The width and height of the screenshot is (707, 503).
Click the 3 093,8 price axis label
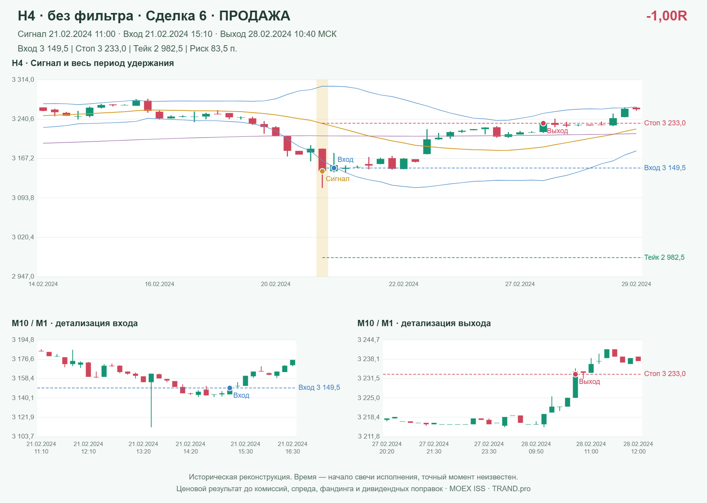23,198
